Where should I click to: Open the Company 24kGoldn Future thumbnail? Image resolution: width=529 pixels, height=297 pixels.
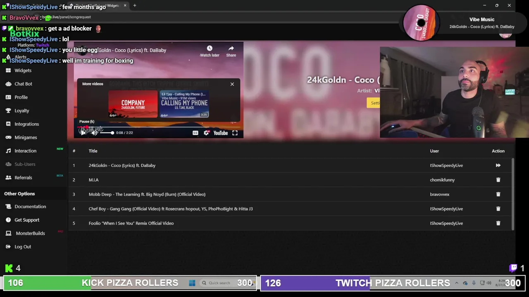pos(133,104)
